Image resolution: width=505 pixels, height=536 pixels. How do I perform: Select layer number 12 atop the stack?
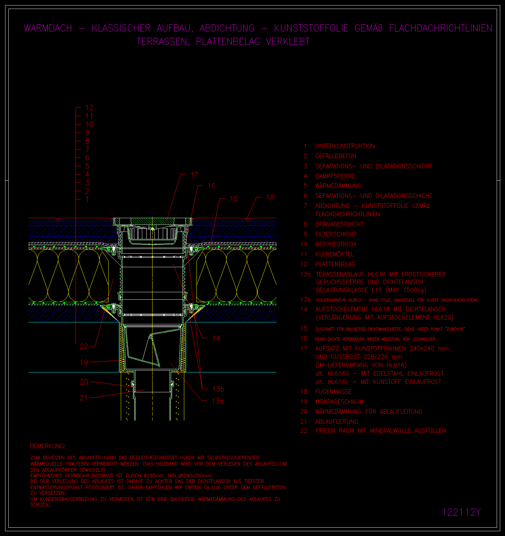point(89,108)
